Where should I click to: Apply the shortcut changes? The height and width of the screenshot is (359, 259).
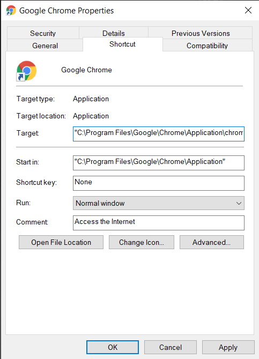pyautogui.click(x=228, y=347)
